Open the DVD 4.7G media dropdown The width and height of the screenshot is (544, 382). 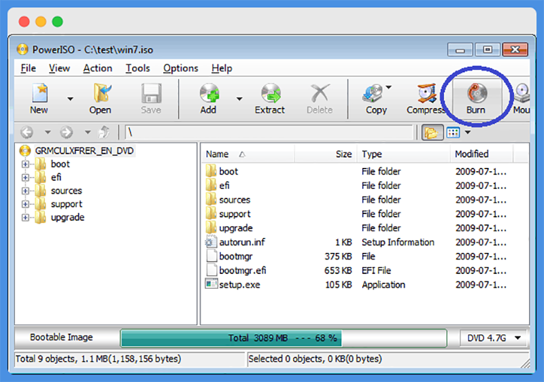[x=494, y=338]
